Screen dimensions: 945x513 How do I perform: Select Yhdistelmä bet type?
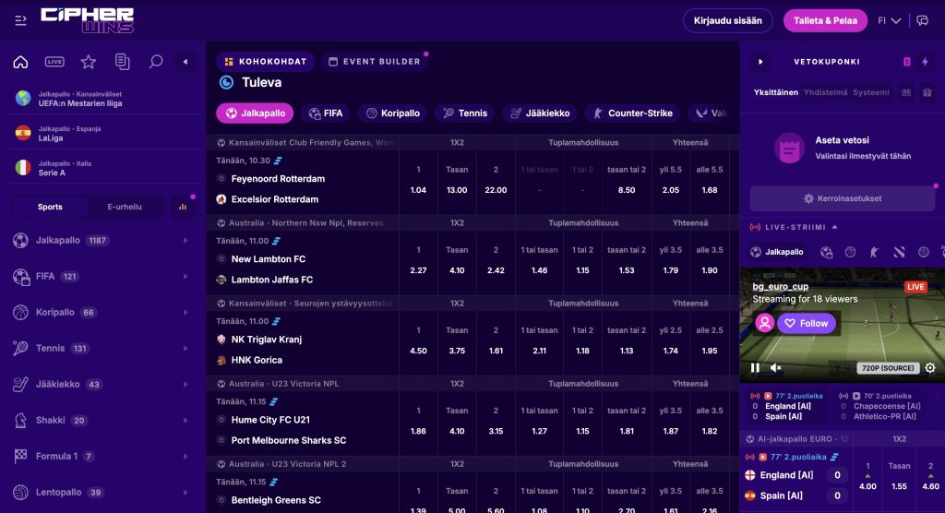tap(825, 92)
